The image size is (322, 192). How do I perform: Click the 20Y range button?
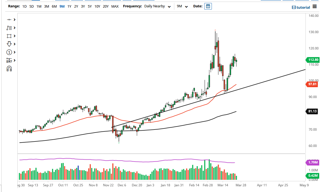(106, 6)
